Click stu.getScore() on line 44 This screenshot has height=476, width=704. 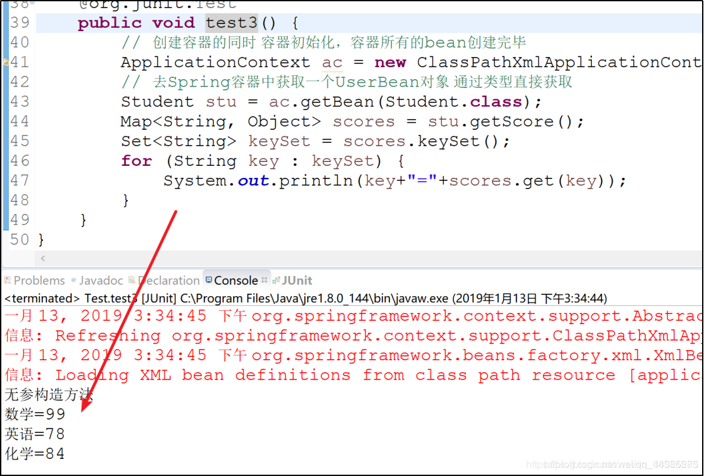click(x=501, y=122)
